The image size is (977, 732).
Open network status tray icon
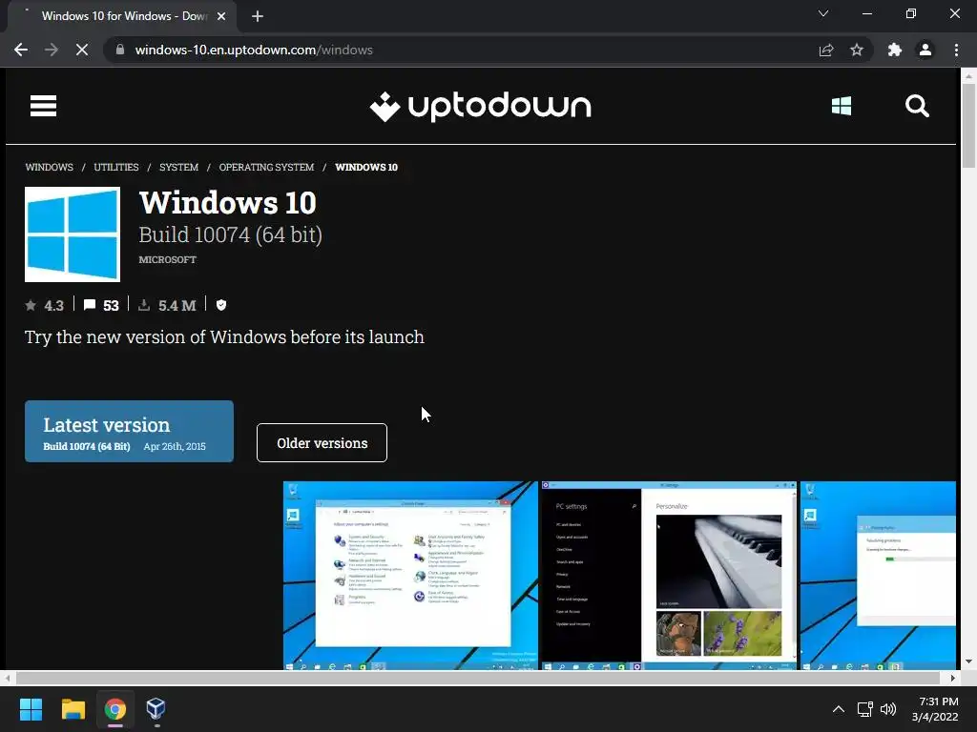click(x=864, y=709)
